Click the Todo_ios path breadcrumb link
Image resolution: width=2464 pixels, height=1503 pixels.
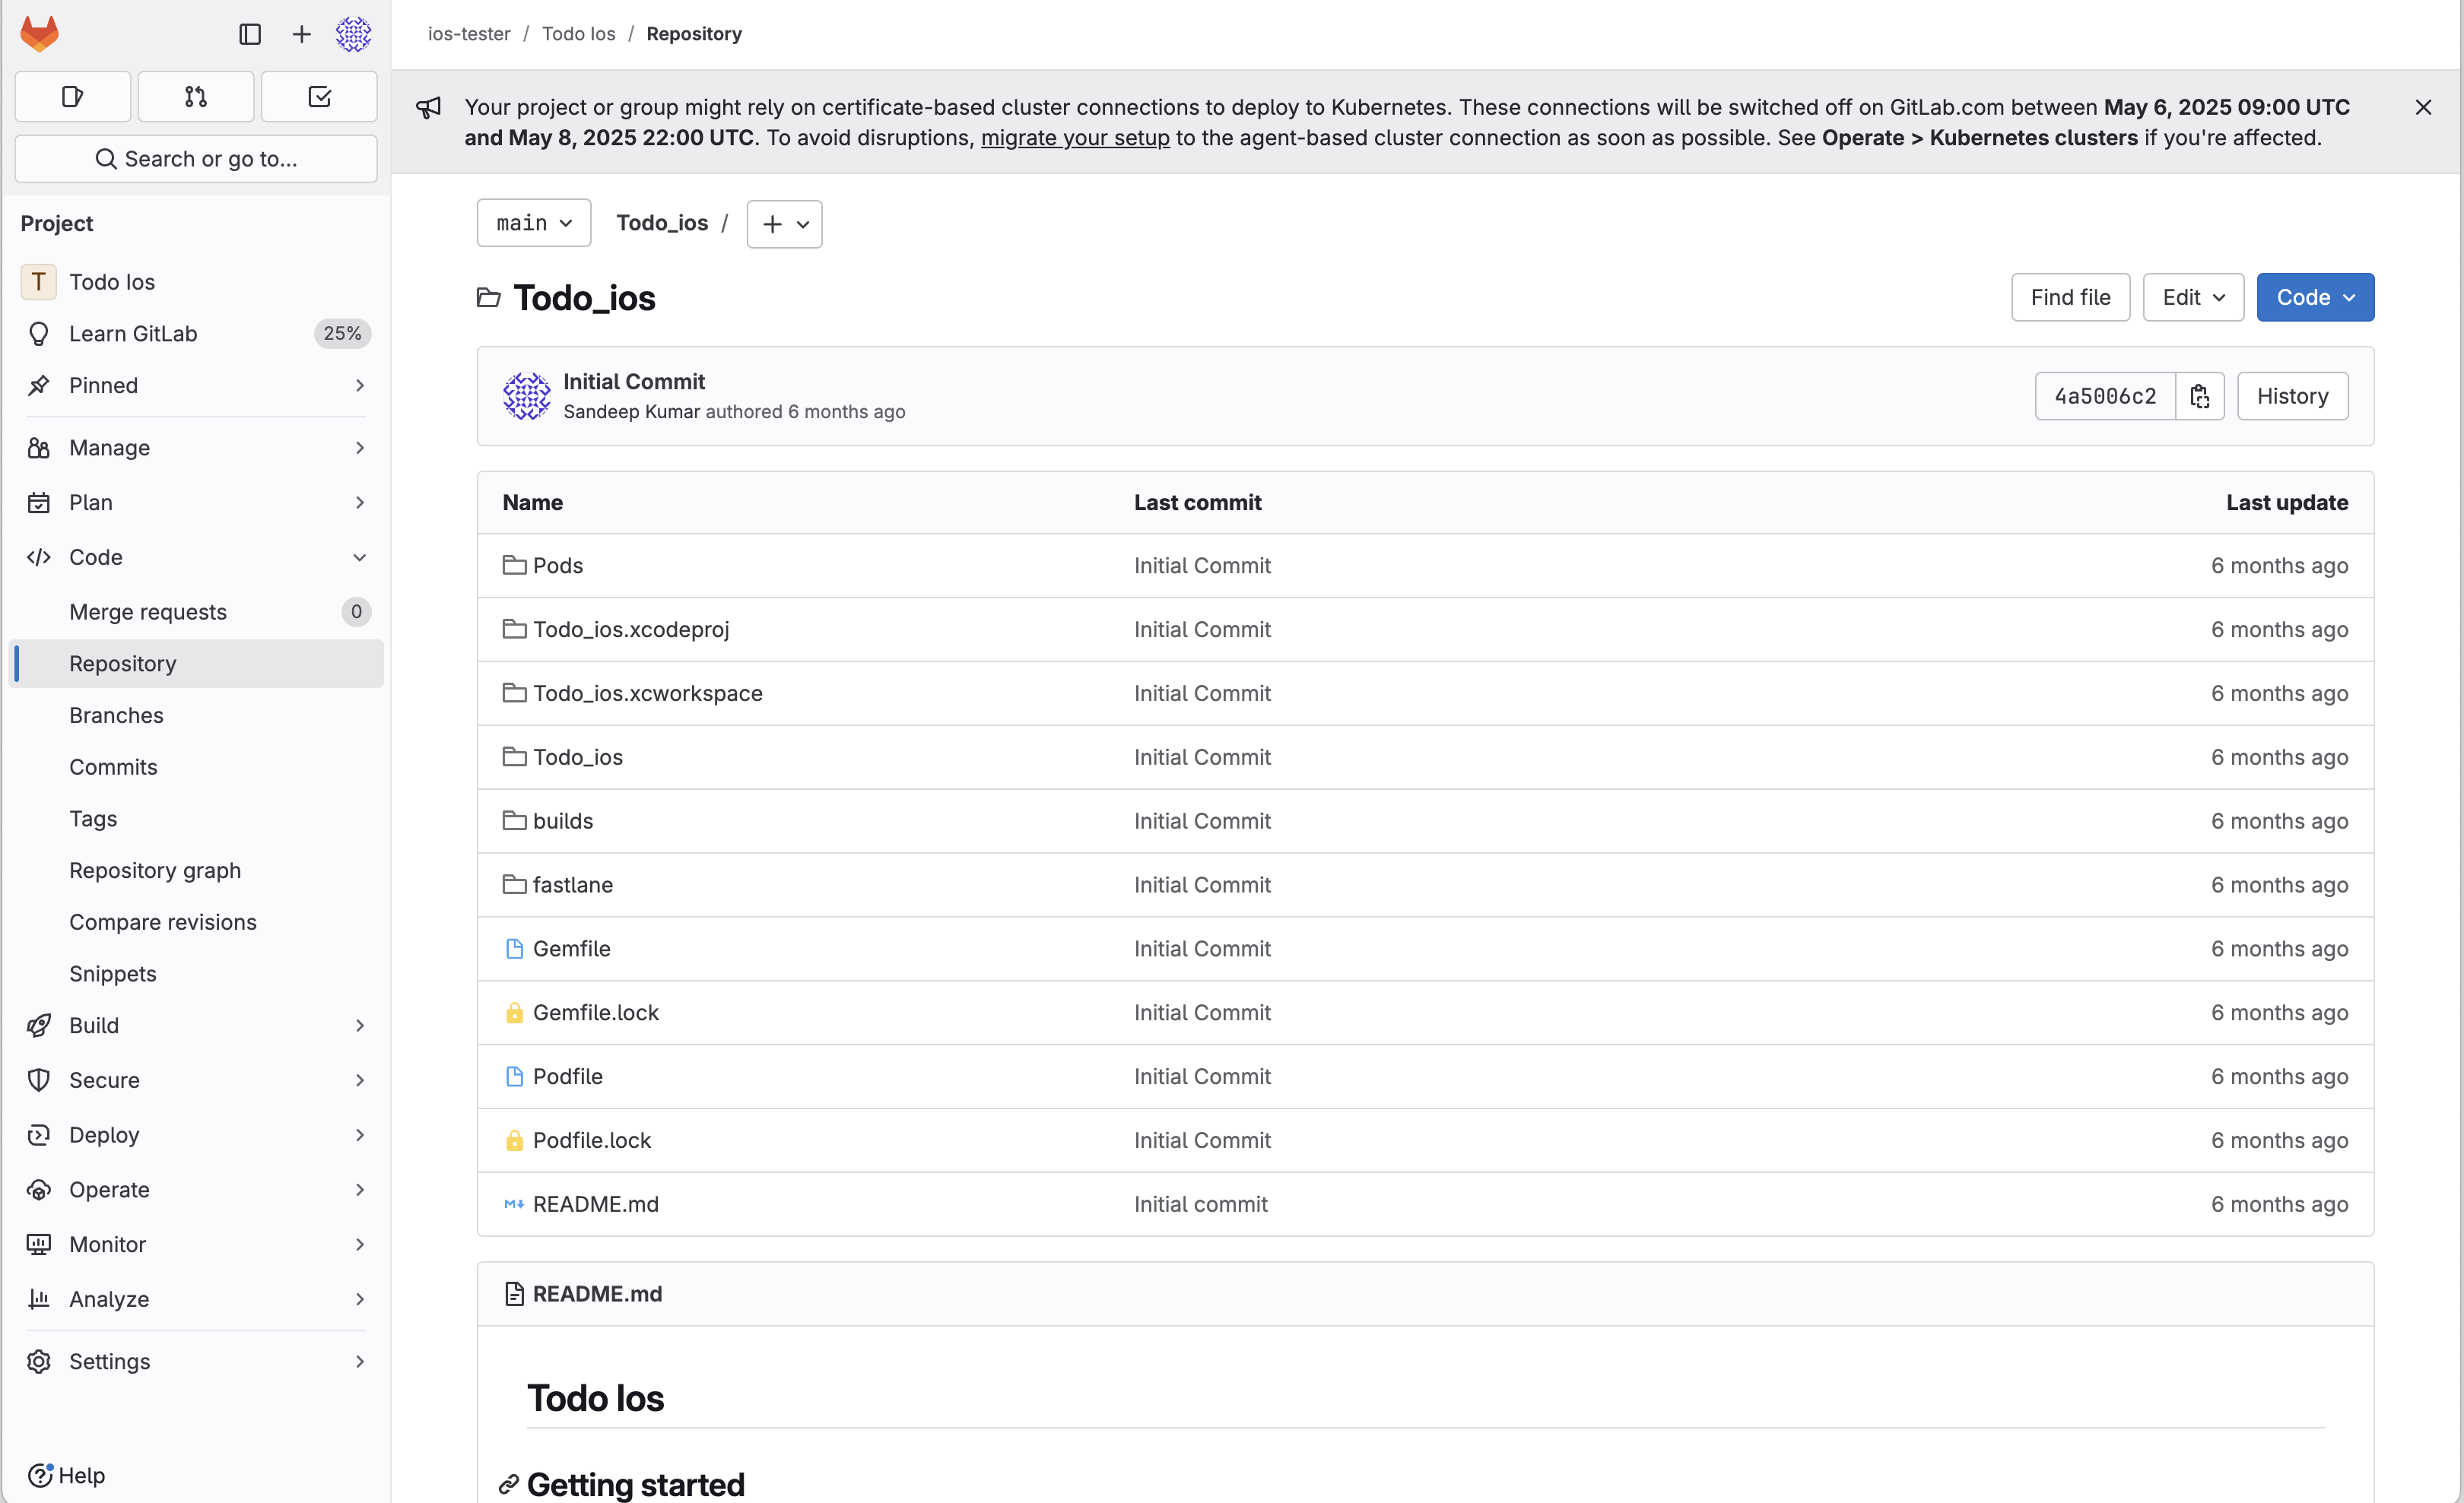point(662,222)
